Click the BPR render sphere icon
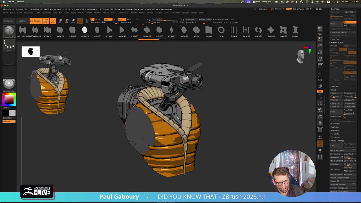The height and width of the screenshot is (203, 361). pyautogui.click(x=320, y=30)
